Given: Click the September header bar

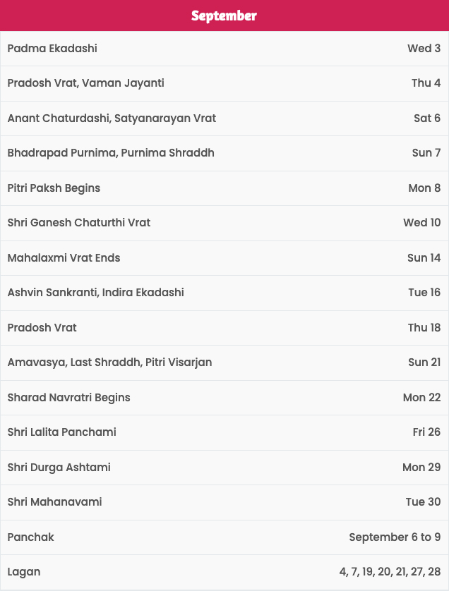Looking at the screenshot, I should coord(224,16).
